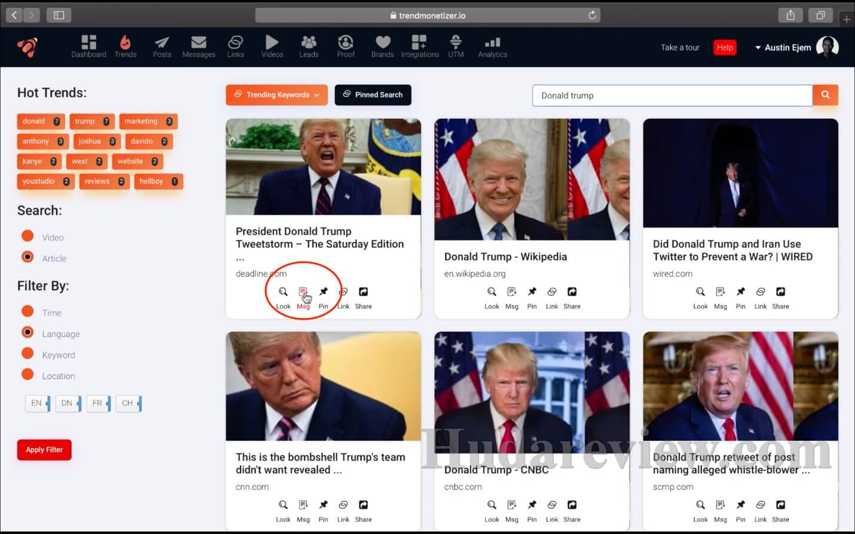Viewport: 855px width, 534px height.
Task: Open Analytics bar-chart icon
Action: tap(493, 42)
